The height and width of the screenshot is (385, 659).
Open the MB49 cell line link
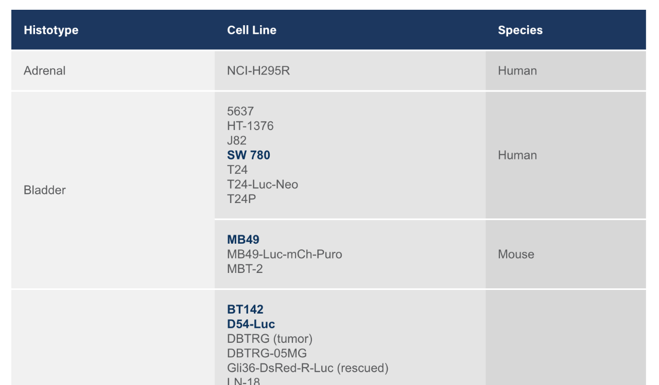(x=243, y=240)
